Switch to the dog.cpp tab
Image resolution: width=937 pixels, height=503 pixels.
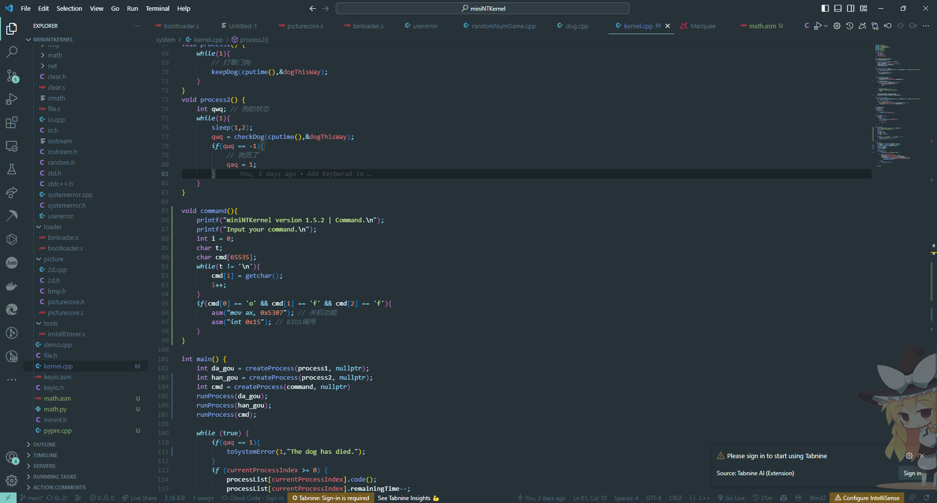576,26
